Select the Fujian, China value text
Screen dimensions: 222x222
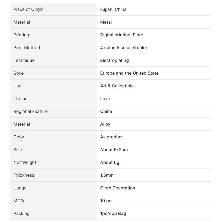(x=113, y=9)
